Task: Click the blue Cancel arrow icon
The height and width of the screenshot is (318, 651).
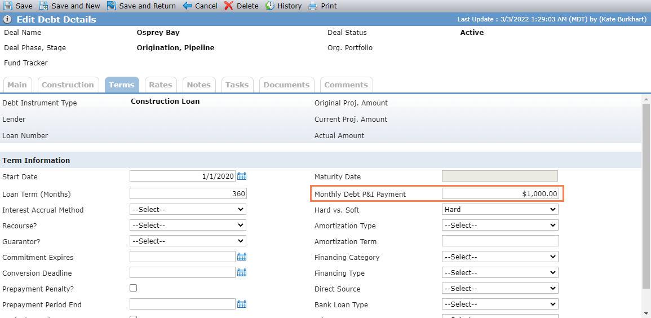Action: 187,6
